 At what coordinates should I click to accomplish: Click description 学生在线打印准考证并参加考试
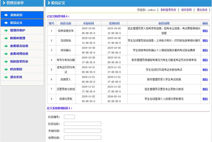pyautogui.click(x=164, y=70)
